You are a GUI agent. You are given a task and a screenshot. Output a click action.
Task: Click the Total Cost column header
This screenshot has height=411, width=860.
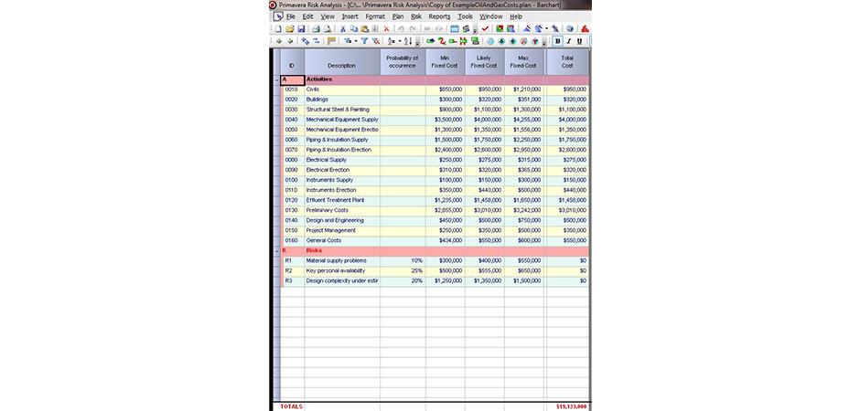pos(567,61)
